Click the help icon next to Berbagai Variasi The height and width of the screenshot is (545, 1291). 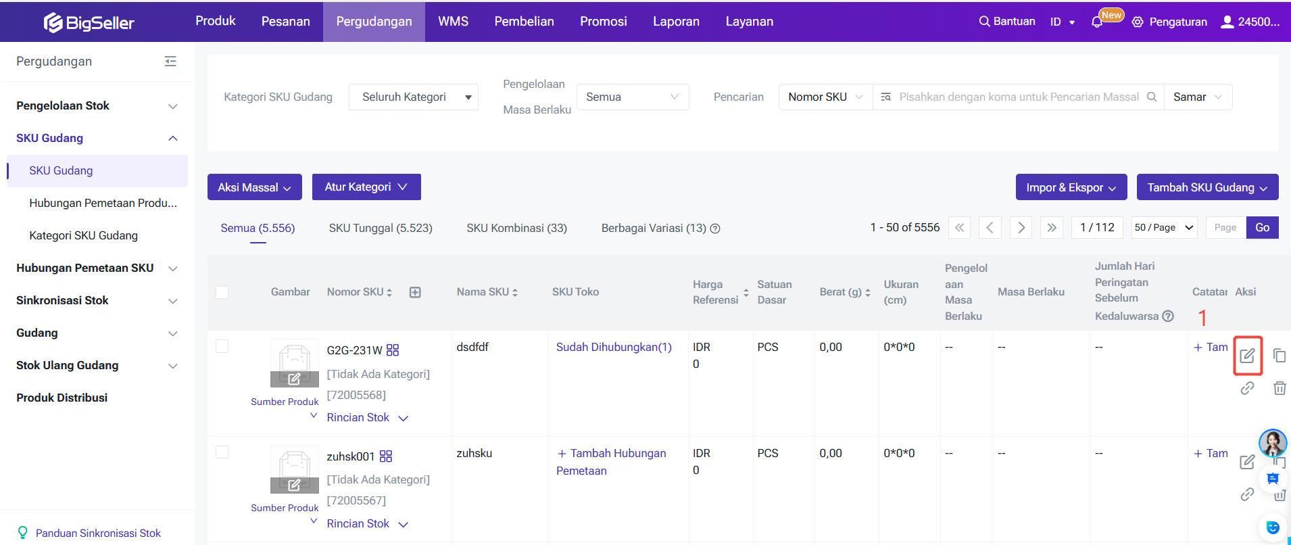click(715, 229)
